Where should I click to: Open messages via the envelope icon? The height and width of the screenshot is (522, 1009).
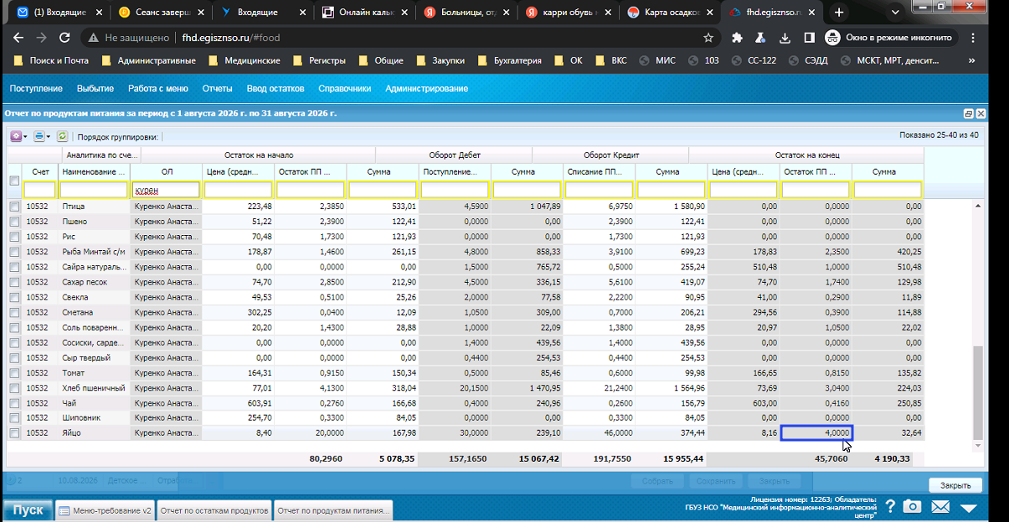[x=940, y=507]
